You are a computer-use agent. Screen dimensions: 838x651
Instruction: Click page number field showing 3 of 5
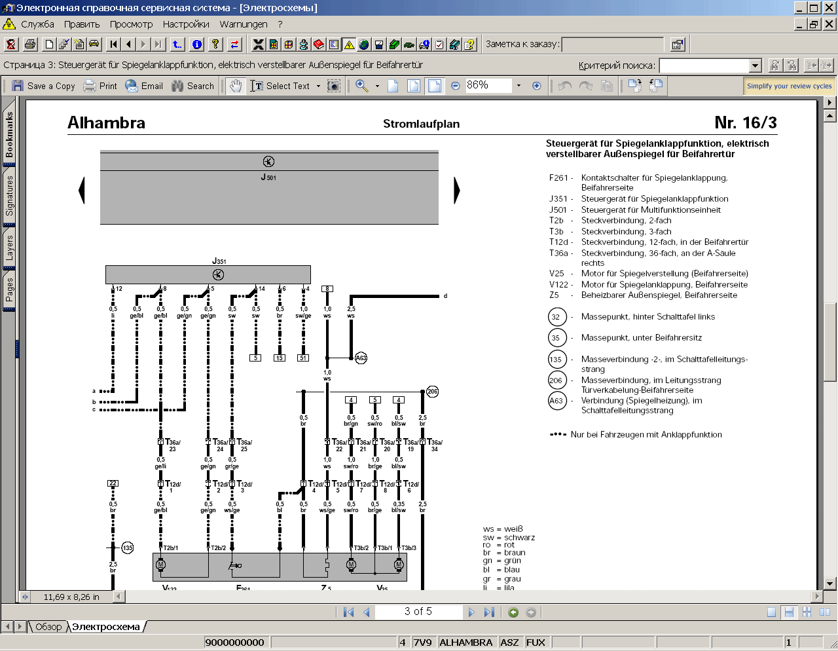418,612
